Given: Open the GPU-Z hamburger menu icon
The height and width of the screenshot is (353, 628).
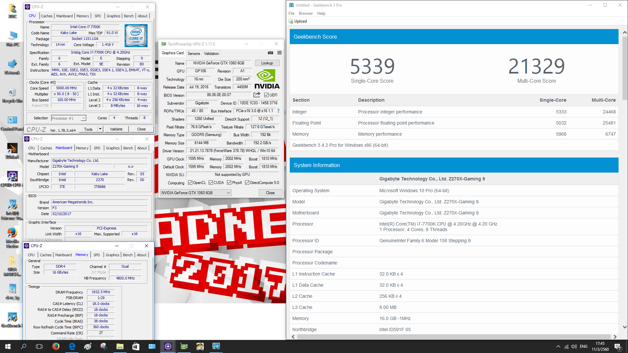Looking at the screenshot, I should (x=279, y=53).
